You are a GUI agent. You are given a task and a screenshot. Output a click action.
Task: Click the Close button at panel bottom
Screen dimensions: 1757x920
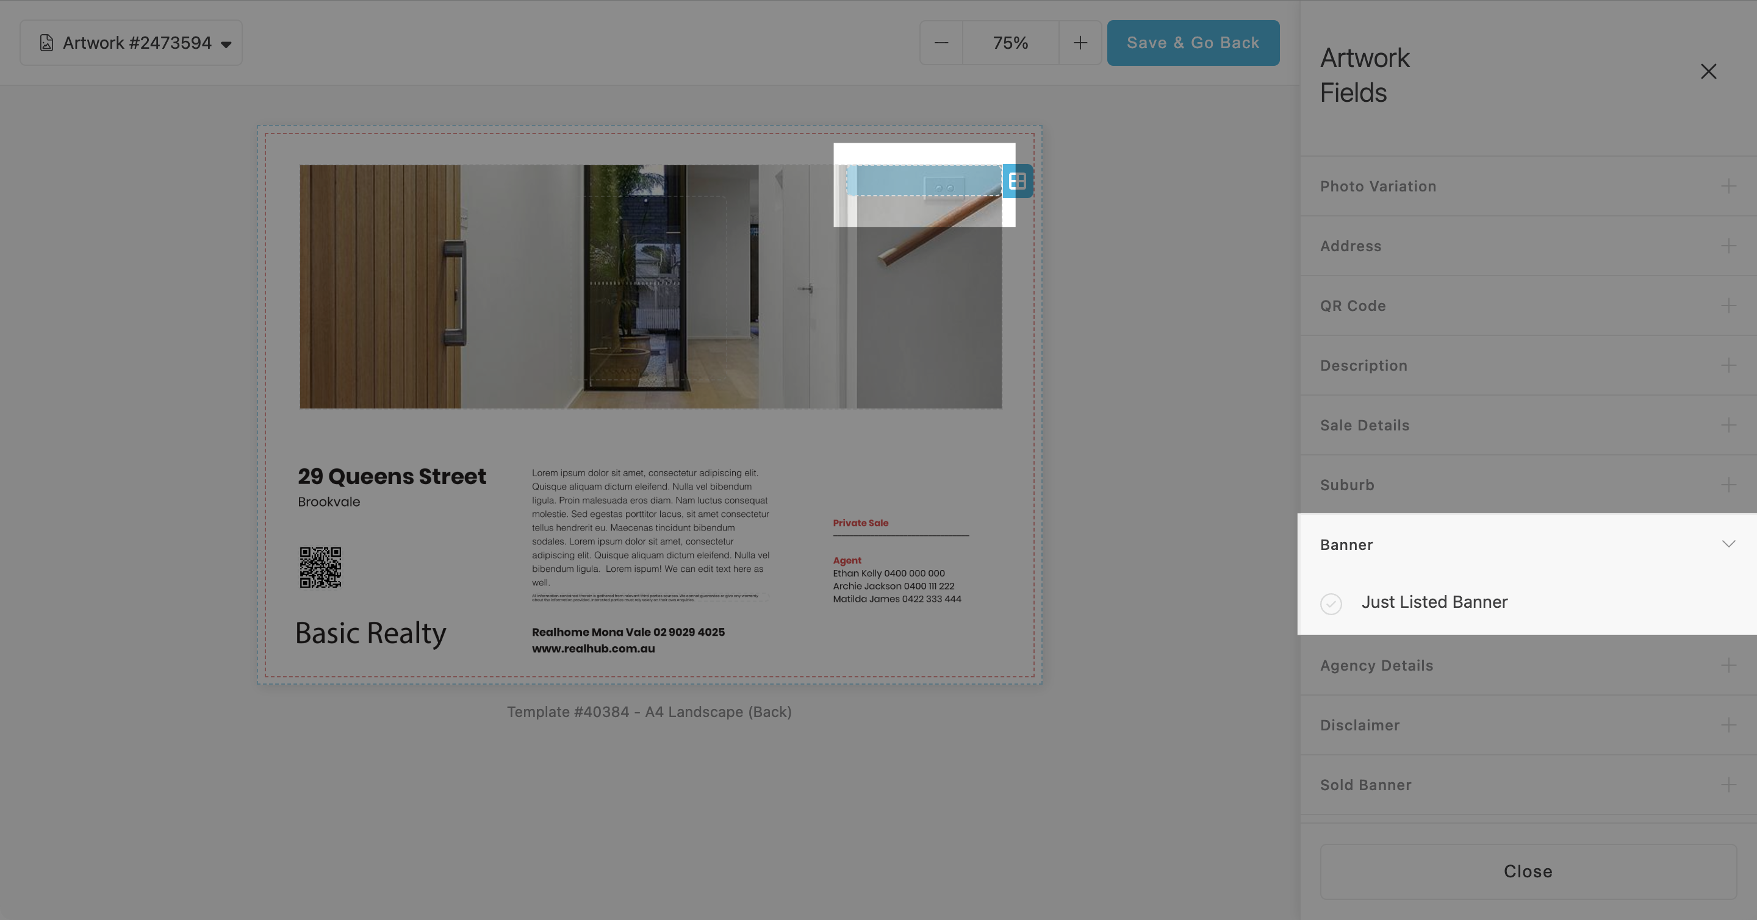pyautogui.click(x=1528, y=872)
